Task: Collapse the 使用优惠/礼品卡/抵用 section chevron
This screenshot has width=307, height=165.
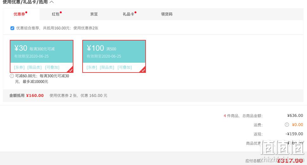Action: (x=52, y=2)
